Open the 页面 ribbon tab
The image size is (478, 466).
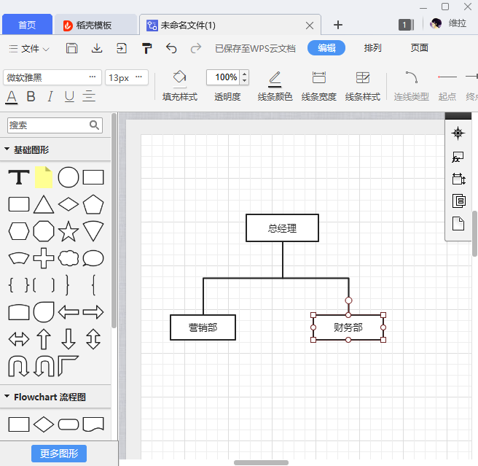click(x=419, y=48)
